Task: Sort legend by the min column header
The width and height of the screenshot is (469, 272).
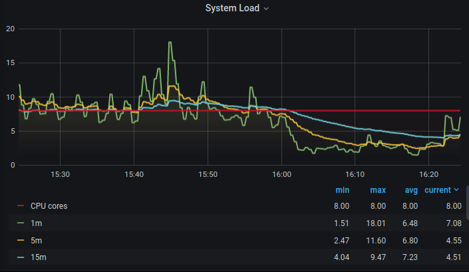Action: pyautogui.click(x=343, y=190)
